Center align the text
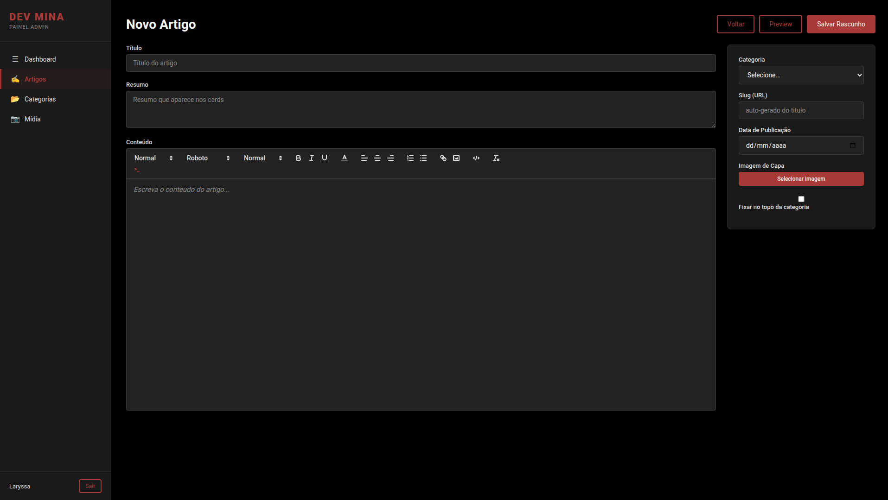The height and width of the screenshot is (500, 888). point(377,158)
